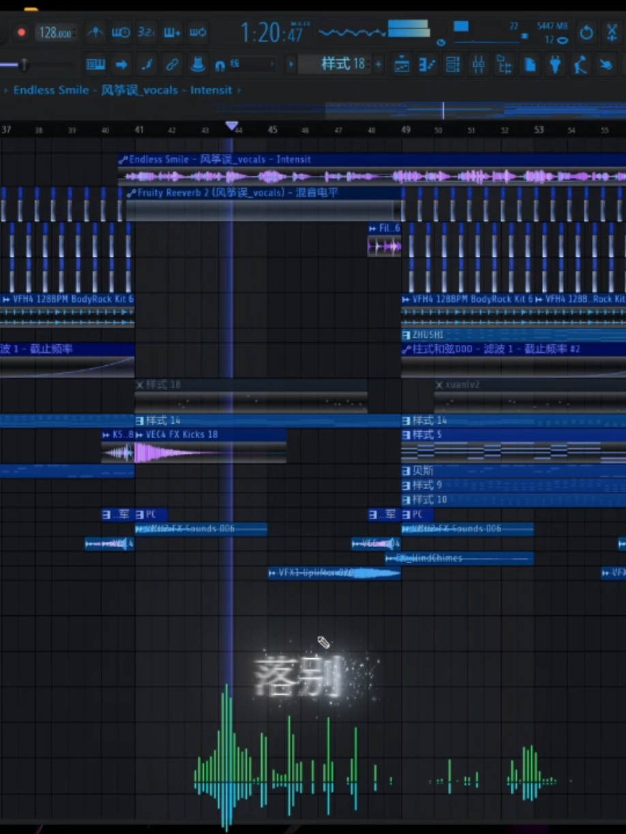Select the KS..8 audio clip
The image size is (626, 834).
click(118, 446)
